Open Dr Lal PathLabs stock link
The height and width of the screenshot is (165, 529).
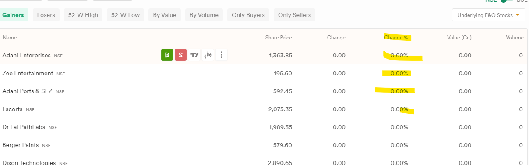(24, 127)
